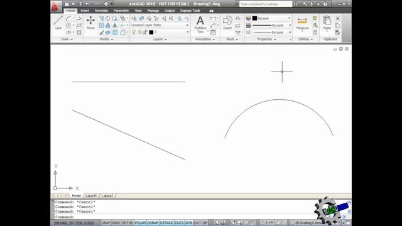Toggle GRID display in status bar
The image size is (402, 226).
coord(116,223)
